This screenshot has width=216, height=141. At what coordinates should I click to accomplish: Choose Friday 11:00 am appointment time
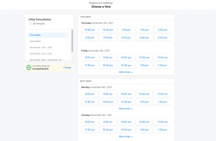[163, 58]
